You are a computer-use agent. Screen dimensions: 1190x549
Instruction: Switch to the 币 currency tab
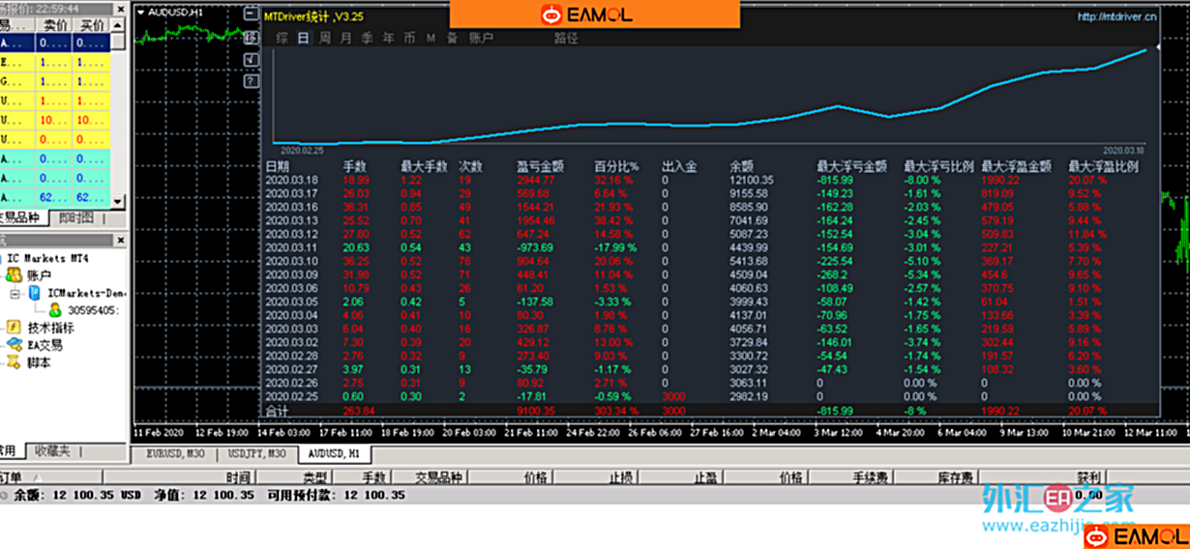tap(409, 38)
